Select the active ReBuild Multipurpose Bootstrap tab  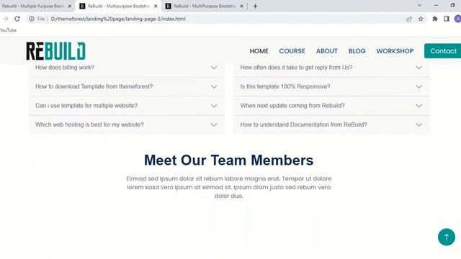tap(118, 6)
